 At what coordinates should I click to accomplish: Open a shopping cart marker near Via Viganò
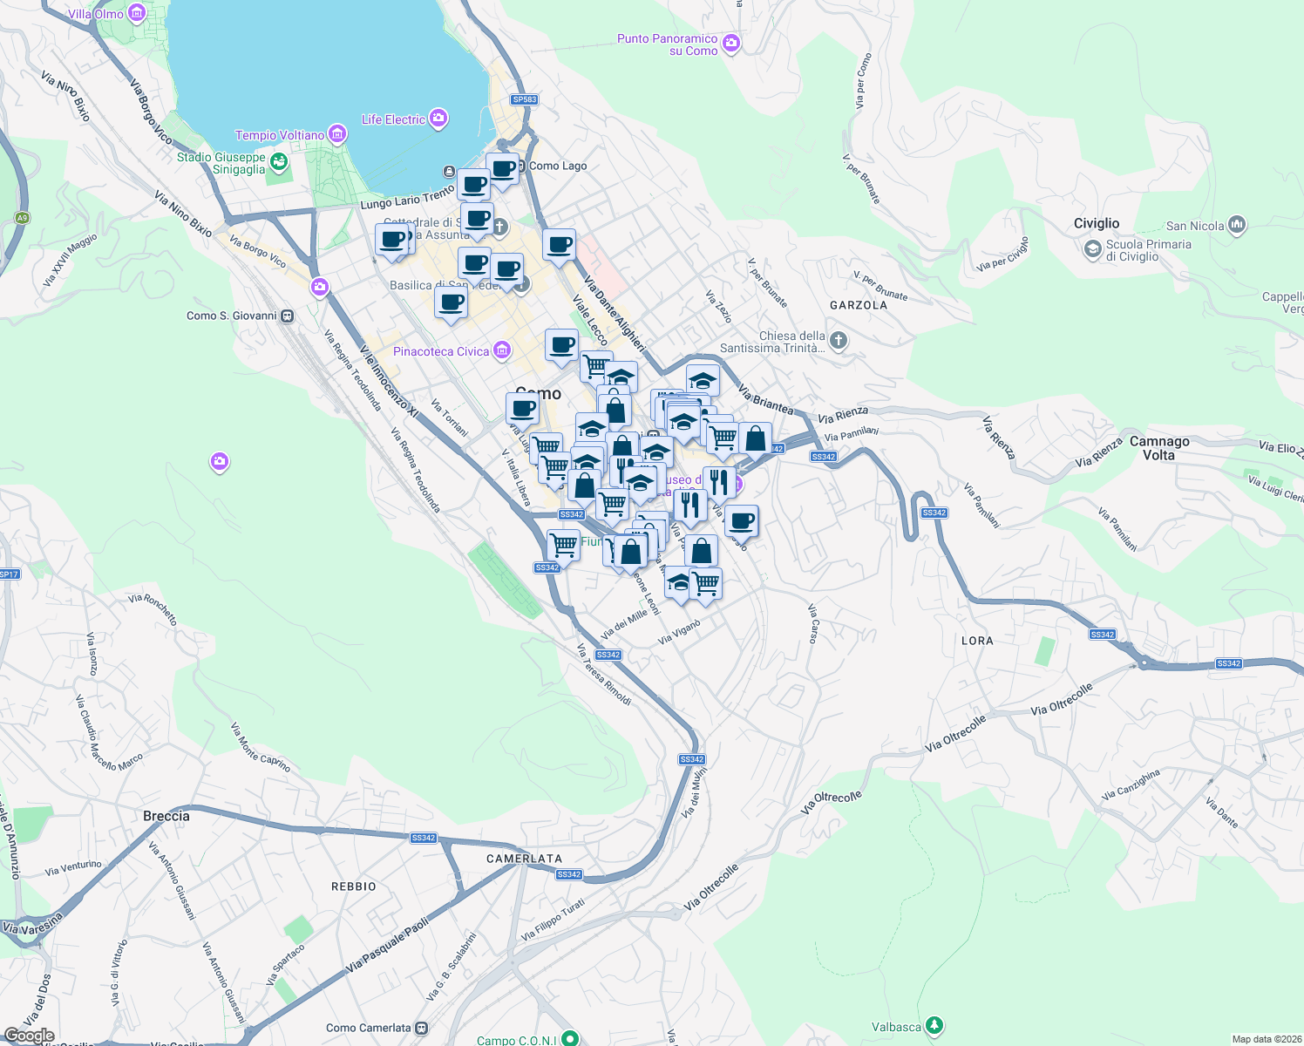[x=706, y=583]
